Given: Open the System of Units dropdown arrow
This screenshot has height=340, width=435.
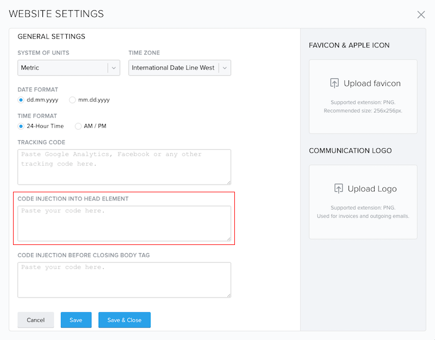Looking at the screenshot, I should click(114, 68).
